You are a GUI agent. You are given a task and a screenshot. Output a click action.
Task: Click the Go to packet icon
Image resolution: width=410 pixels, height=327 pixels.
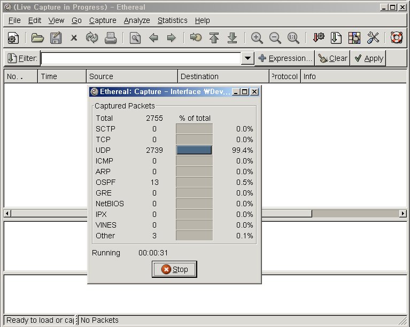click(x=196, y=38)
